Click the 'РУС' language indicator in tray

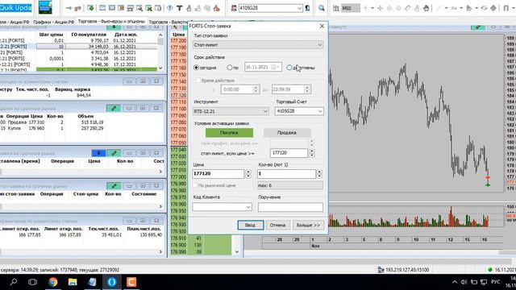tap(495, 282)
